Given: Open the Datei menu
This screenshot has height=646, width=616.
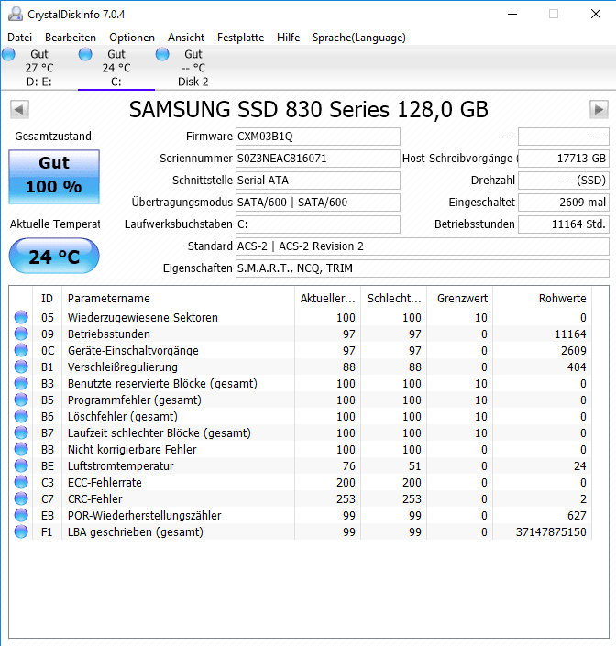Looking at the screenshot, I should (x=19, y=38).
